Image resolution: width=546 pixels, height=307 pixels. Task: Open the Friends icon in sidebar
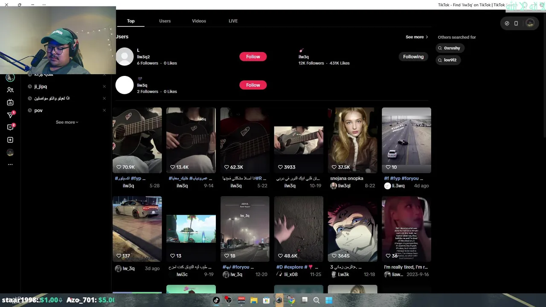tap(10, 90)
